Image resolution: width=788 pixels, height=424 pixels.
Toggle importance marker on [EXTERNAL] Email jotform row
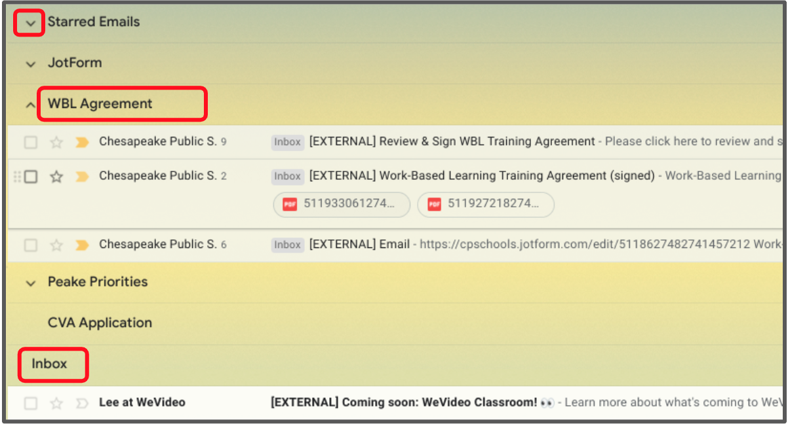tap(82, 245)
